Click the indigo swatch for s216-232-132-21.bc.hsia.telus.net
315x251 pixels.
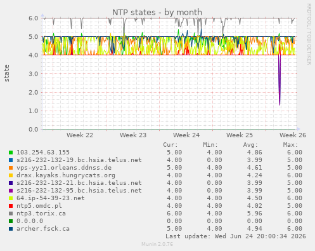[x=11, y=183]
